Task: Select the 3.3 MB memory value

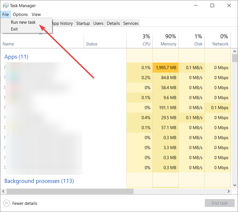Action: point(170,148)
